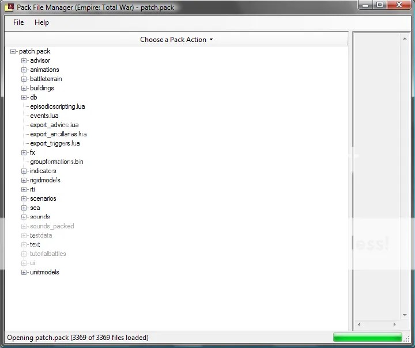Viewport: 415px width, 348px height.
Task: Expand the battleterrain folder
Action: point(24,79)
